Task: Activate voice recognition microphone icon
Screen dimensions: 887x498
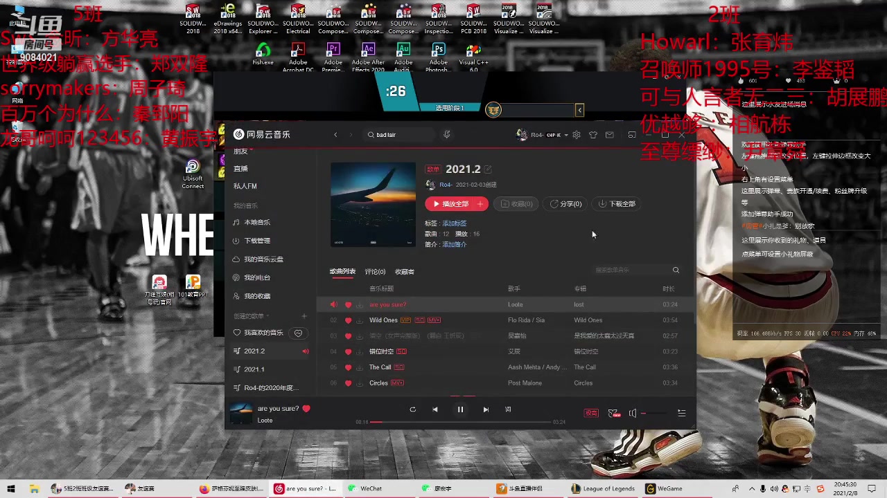Action: (447, 135)
